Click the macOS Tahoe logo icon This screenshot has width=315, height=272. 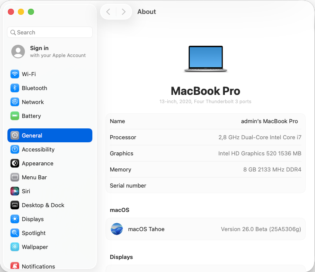117,229
